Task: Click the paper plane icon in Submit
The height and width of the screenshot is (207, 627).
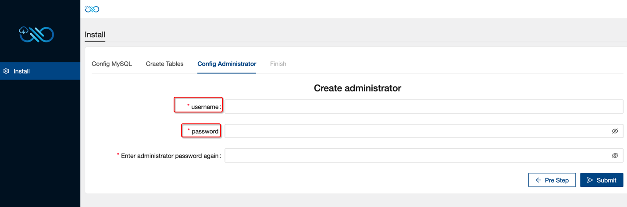Action: tap(590, 180)
